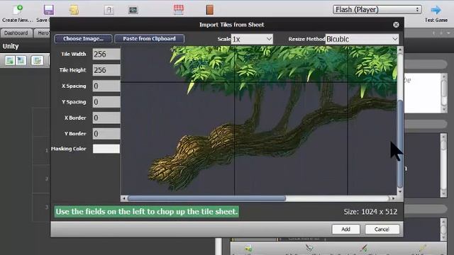
Task: Switch to the Dashboard tab
Action: (x=16, y=33)
